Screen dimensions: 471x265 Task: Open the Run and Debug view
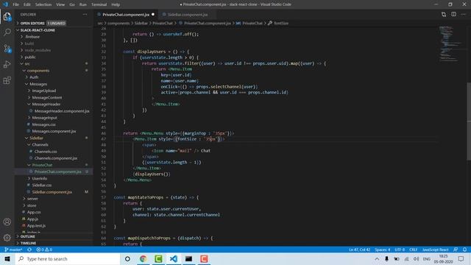tap(7, 64)
